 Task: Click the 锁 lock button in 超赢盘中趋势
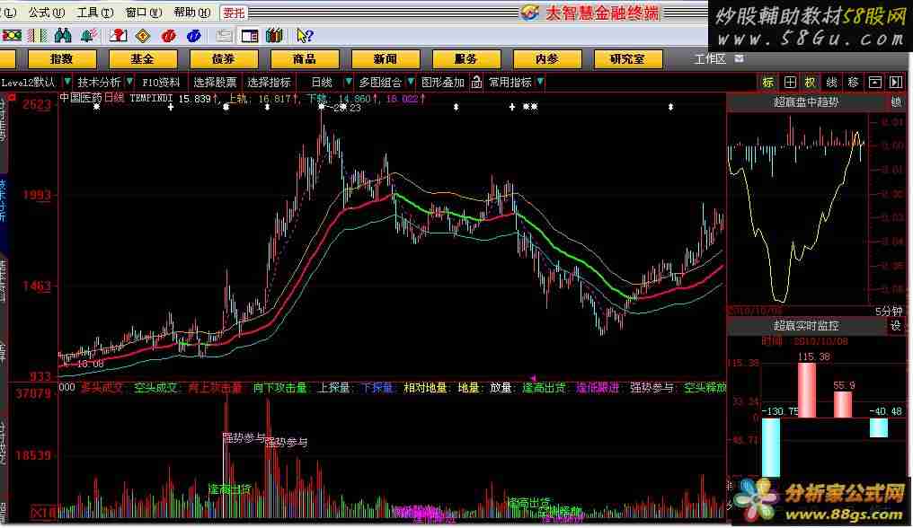896,102
